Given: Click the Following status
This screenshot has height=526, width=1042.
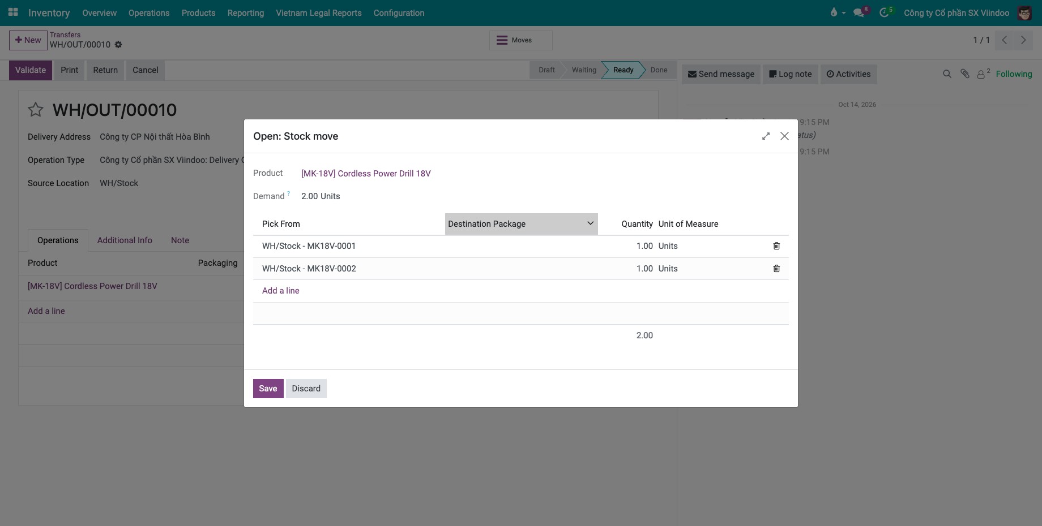Looking at the screenshot, I should [x=1014, y=74].
